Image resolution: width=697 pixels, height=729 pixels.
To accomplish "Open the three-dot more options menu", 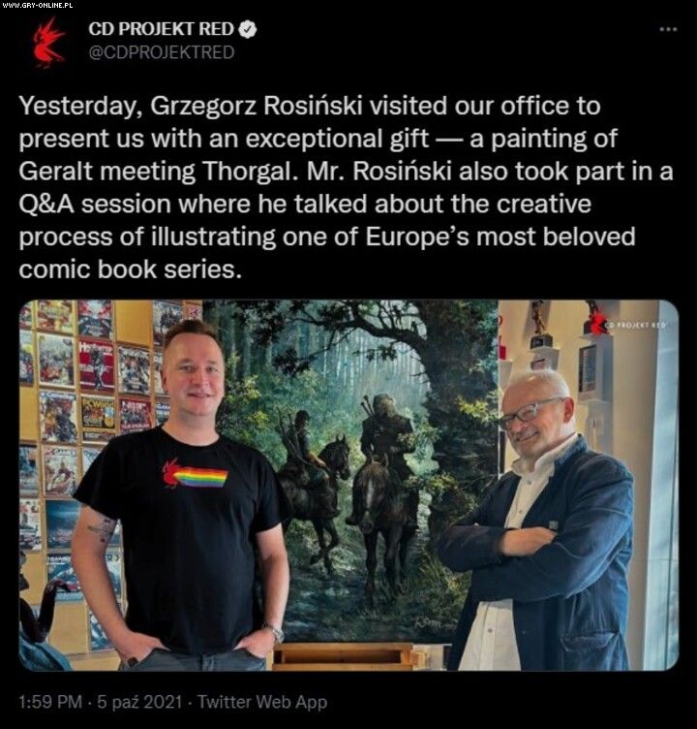I will click(x=668, y=29).
